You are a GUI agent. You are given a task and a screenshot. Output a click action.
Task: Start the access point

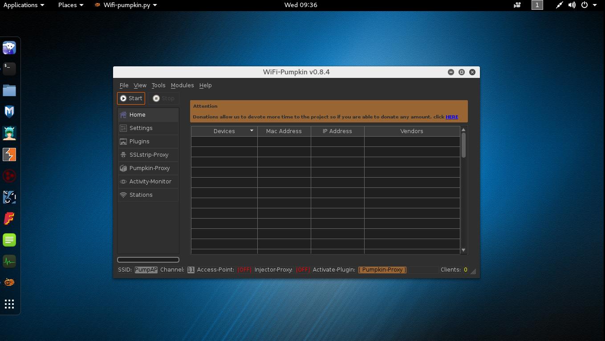click(x=131, y=98)
